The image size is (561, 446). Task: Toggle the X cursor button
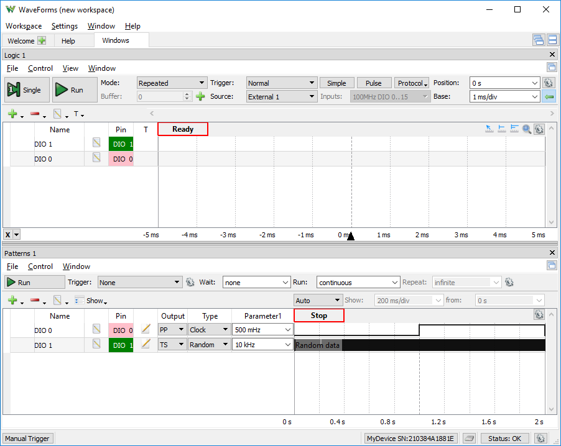pyautogui.click(x=7, y=234)
